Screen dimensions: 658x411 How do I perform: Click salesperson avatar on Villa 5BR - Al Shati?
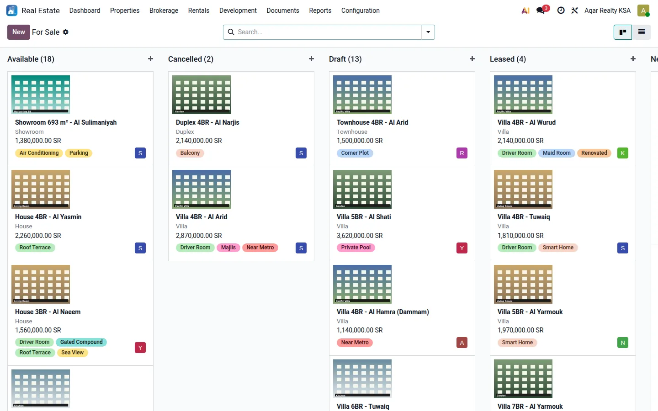[x=462, y=248]
